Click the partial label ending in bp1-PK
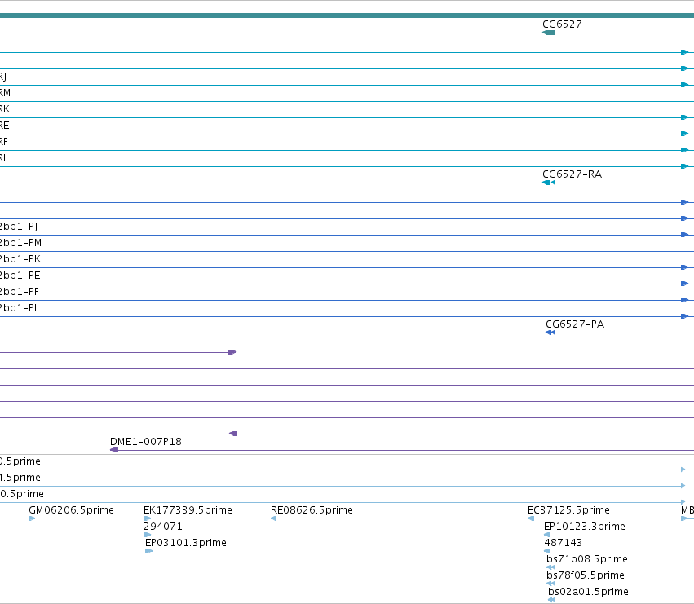The image size is (694, 604). point(20,259)
